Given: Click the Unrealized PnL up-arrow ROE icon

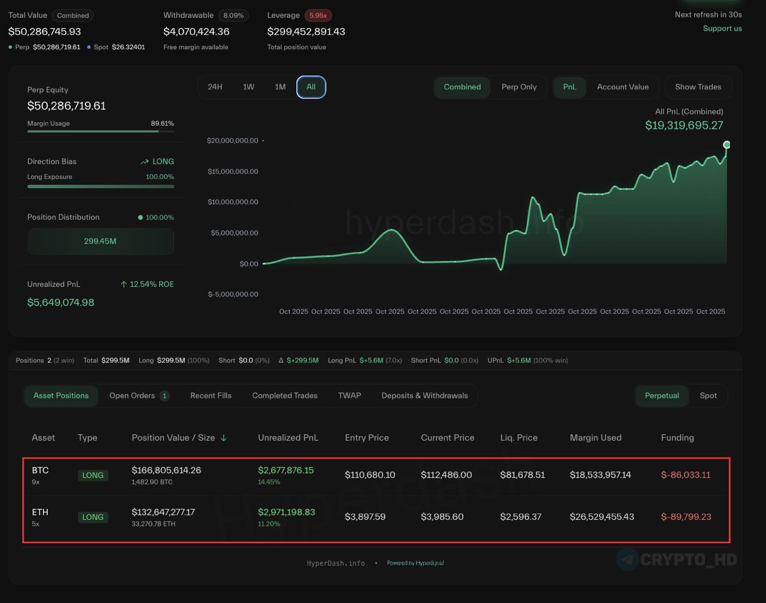Looking at the screenshot, I should 124,284.
